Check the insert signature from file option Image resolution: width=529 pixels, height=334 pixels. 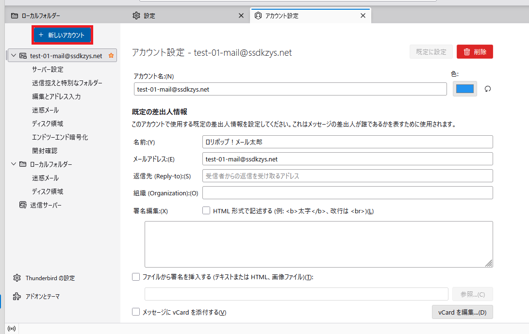click(x=136, y=277)
